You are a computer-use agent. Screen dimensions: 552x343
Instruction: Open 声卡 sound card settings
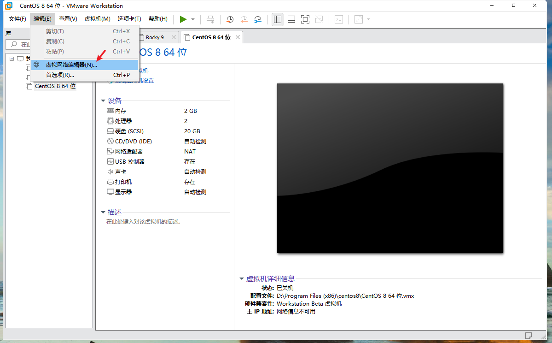[121, 171]
